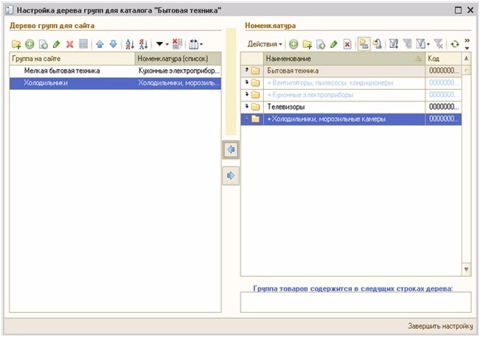Click Завершить настройку button
The width and height of the screenshot is (480, 337).
point(439,325)
